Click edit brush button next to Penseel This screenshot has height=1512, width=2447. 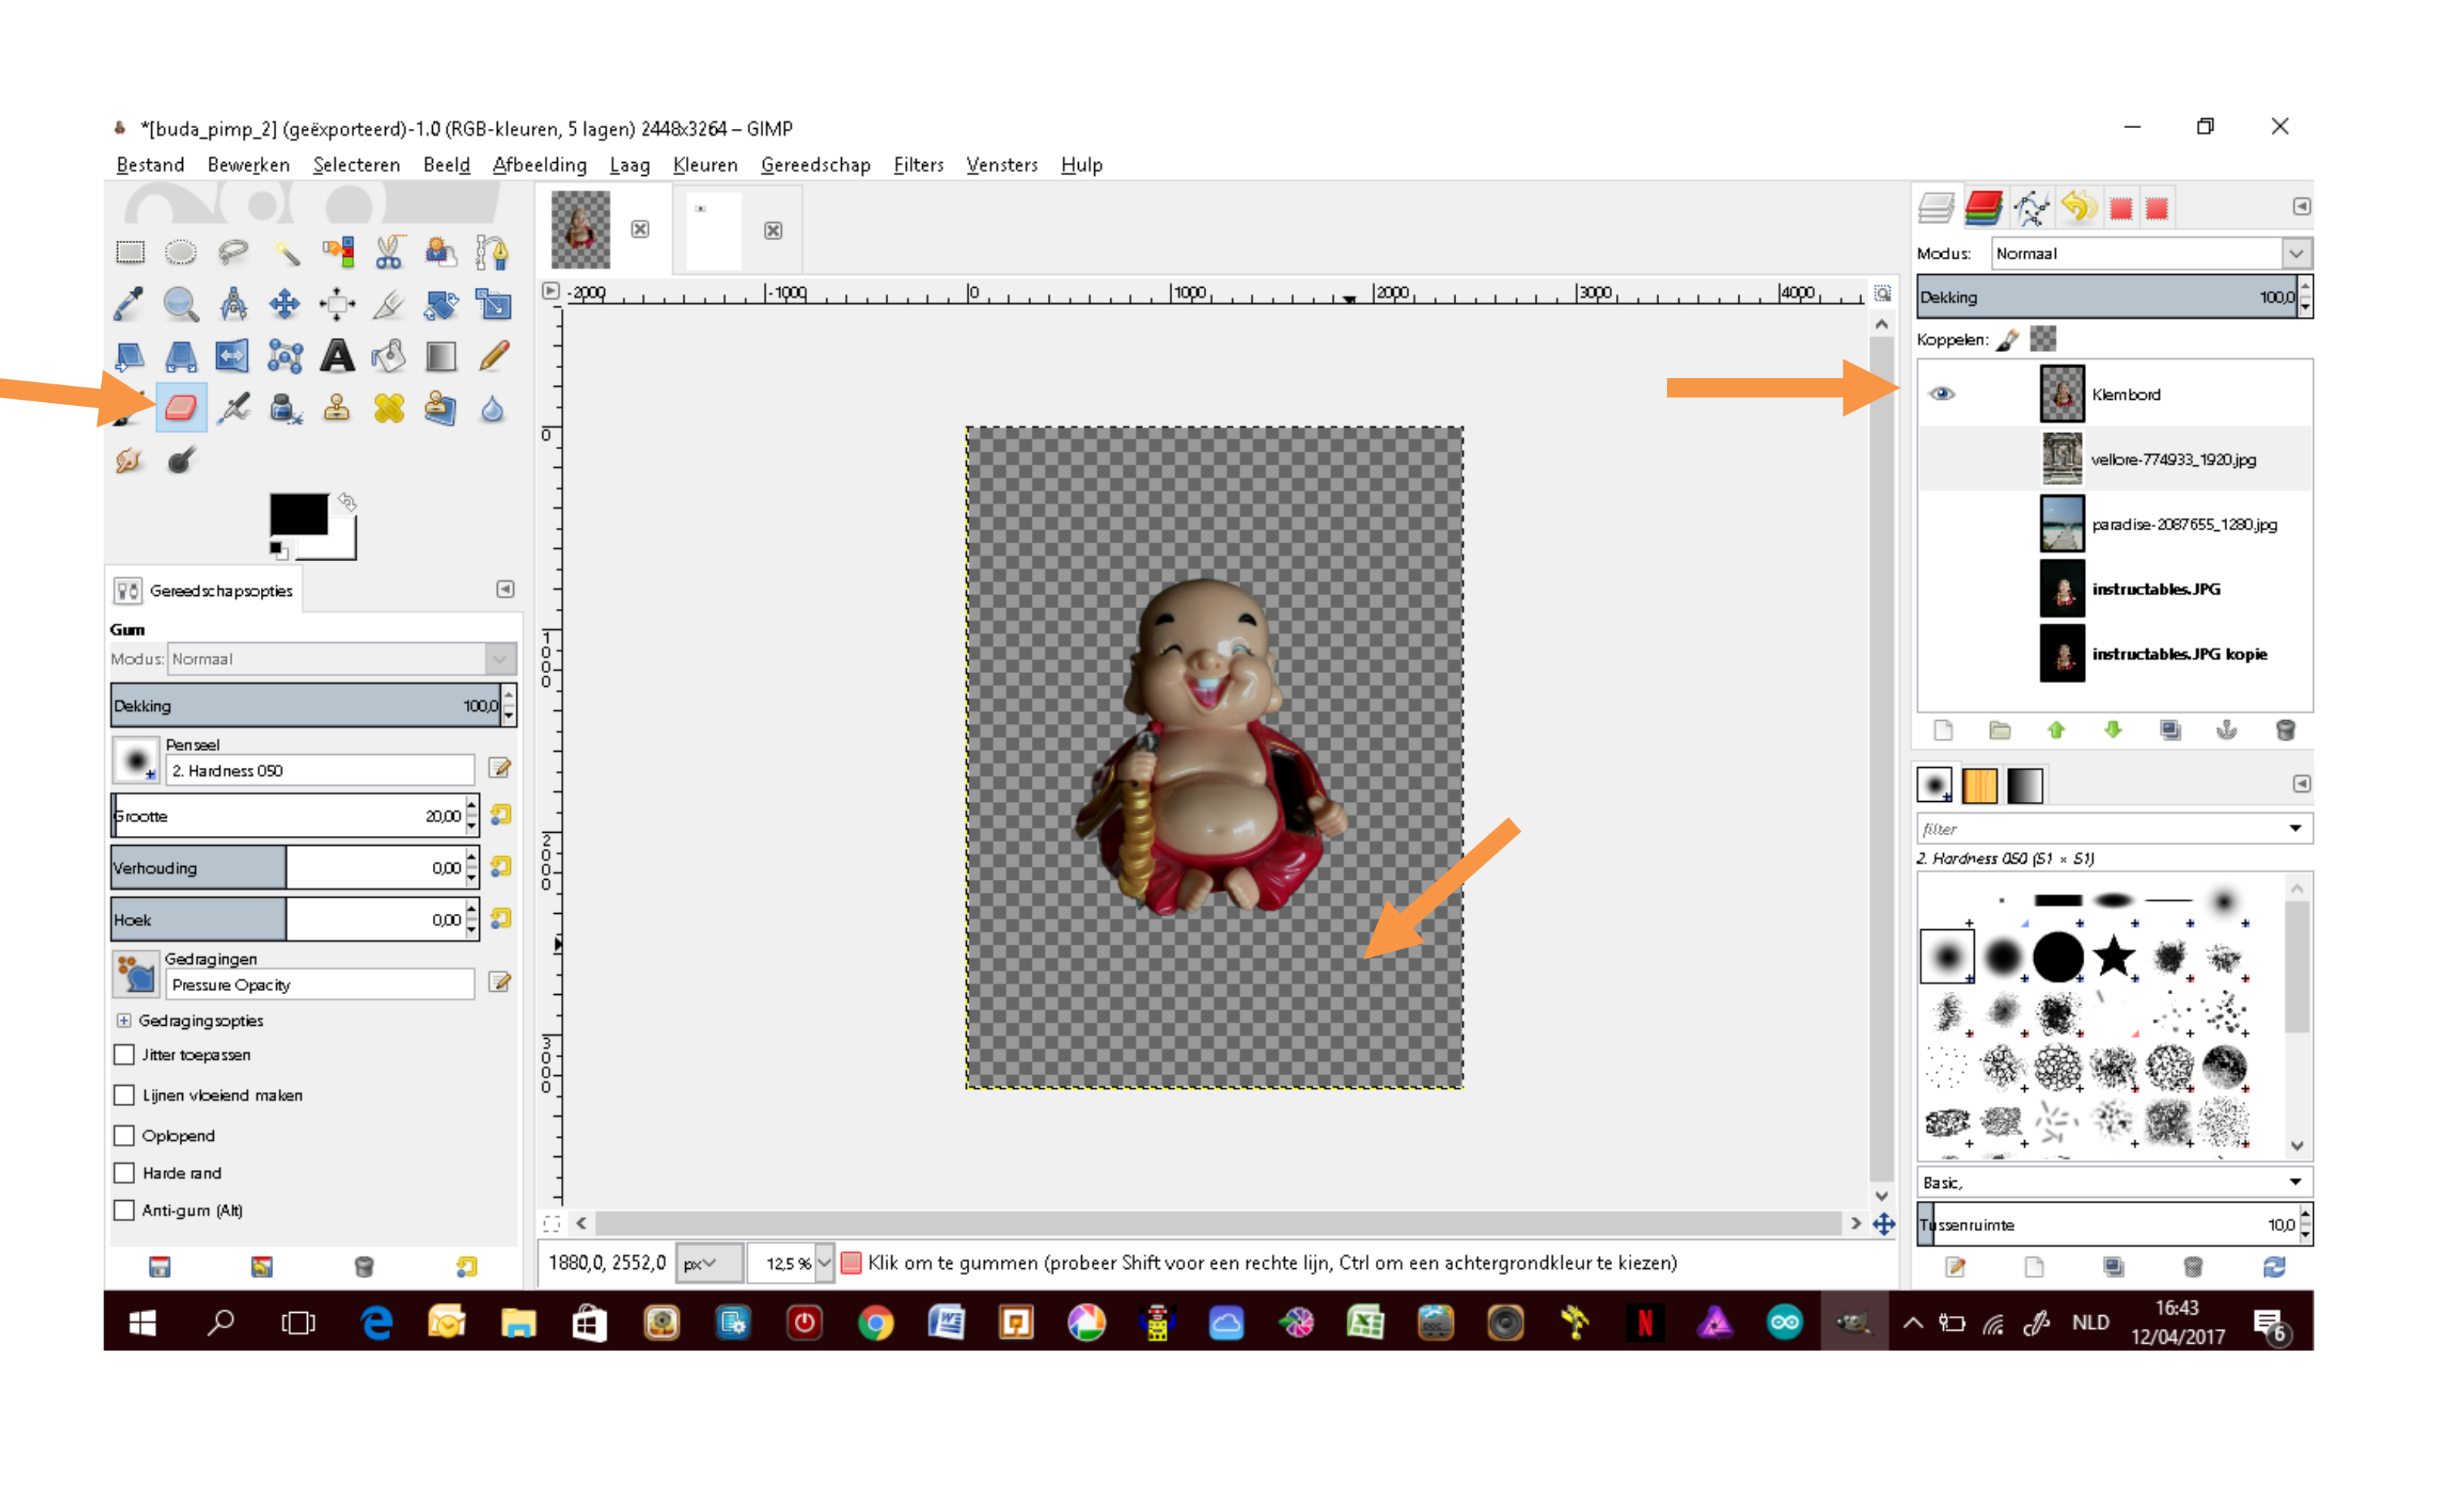(500, 768)
